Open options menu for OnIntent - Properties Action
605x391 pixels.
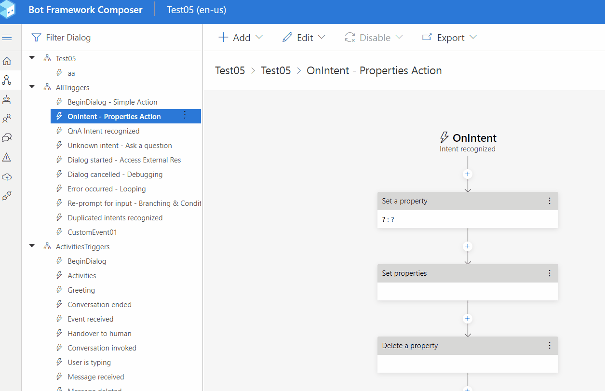(x=185, y=116)
